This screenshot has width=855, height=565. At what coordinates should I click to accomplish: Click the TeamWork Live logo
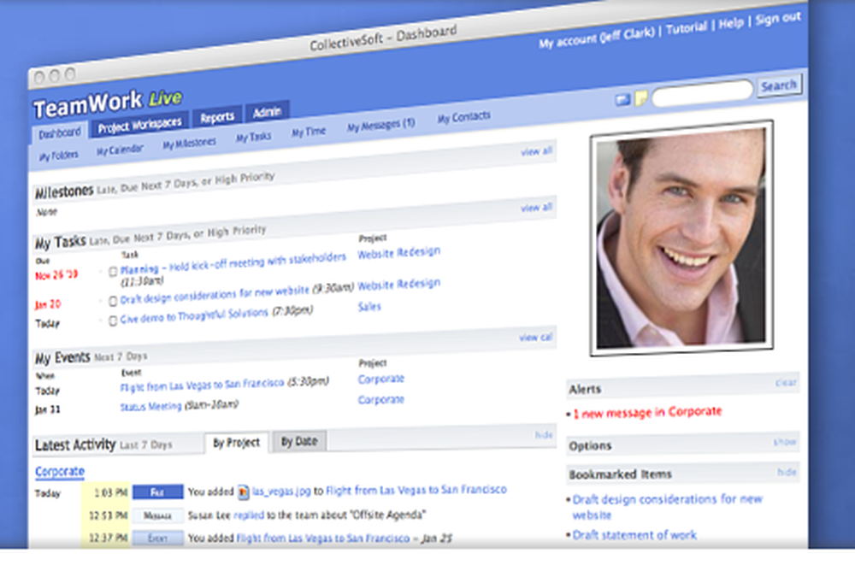(108, 103)
